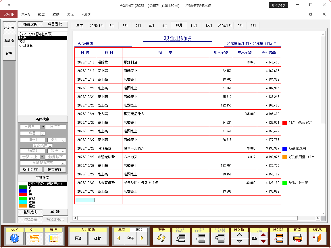This screenshot has height=248, width=331.
Task: Select the 11月 month tab
Action: pos(194,26)
